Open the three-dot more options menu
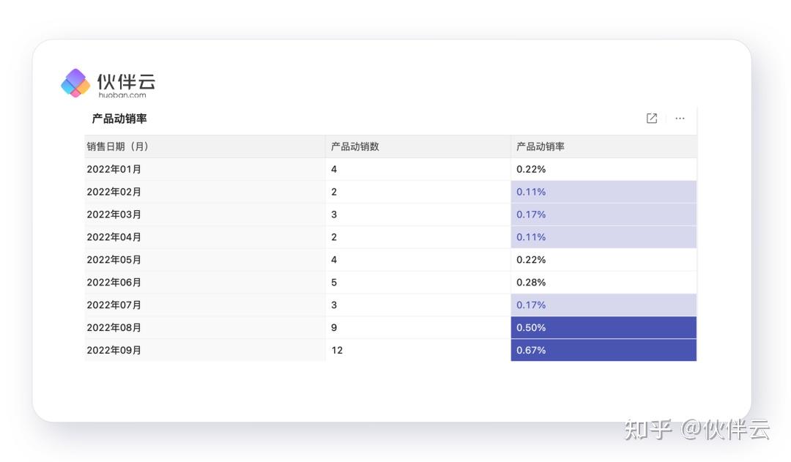 [x=680, y=119]
